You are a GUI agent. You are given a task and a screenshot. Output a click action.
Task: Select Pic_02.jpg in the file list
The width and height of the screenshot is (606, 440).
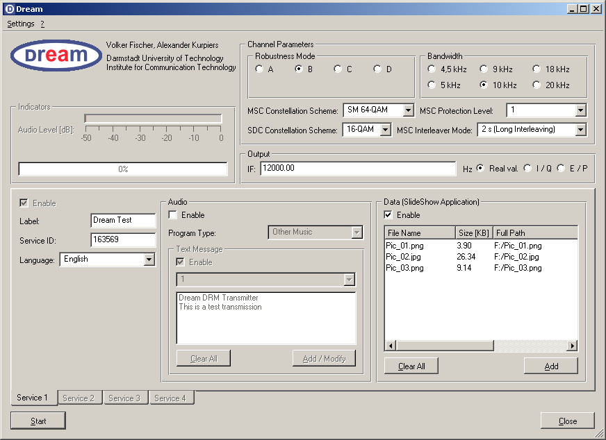pos(404,257)
